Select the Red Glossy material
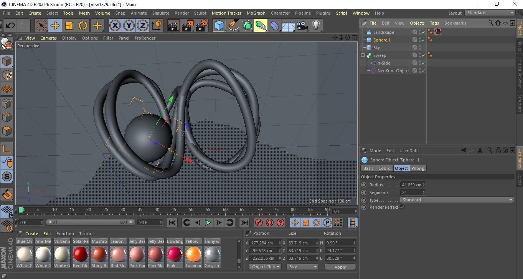 click(81, 254)
